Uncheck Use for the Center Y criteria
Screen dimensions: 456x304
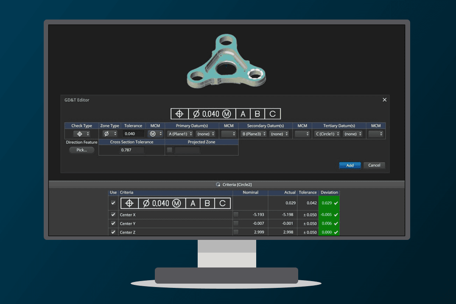(x=113, y=223)
